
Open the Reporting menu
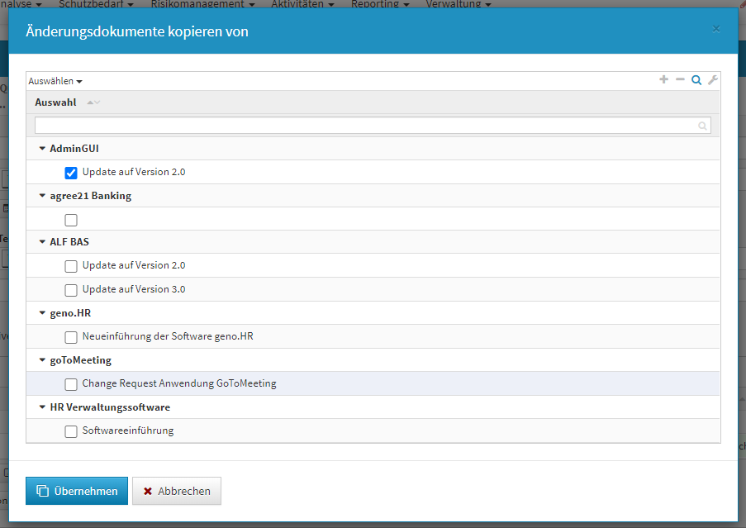click(x=380, y=4)
